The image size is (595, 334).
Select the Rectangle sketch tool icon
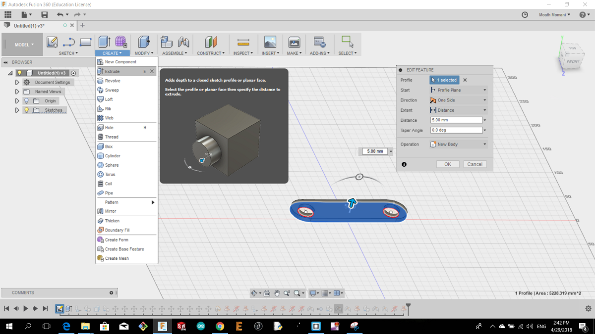point(85,42)
